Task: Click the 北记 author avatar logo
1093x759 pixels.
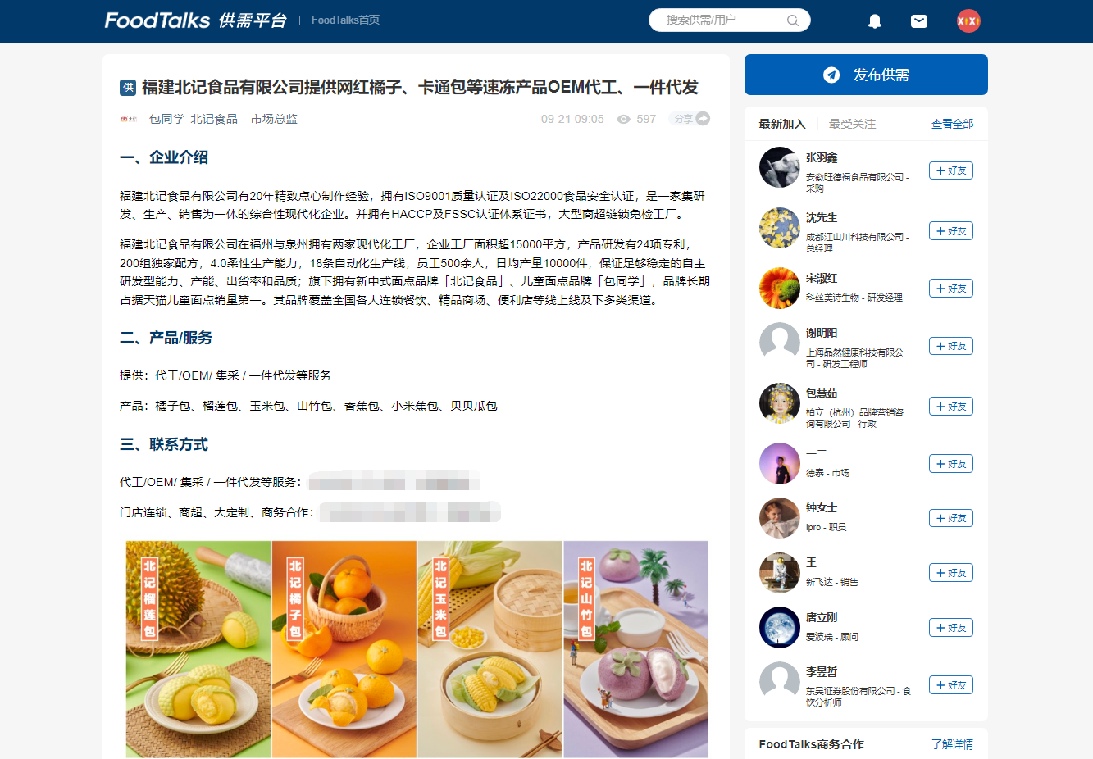Action: 129,119
